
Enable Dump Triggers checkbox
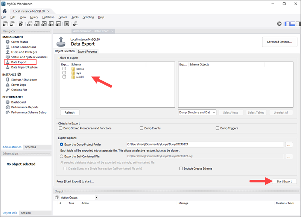217,128
